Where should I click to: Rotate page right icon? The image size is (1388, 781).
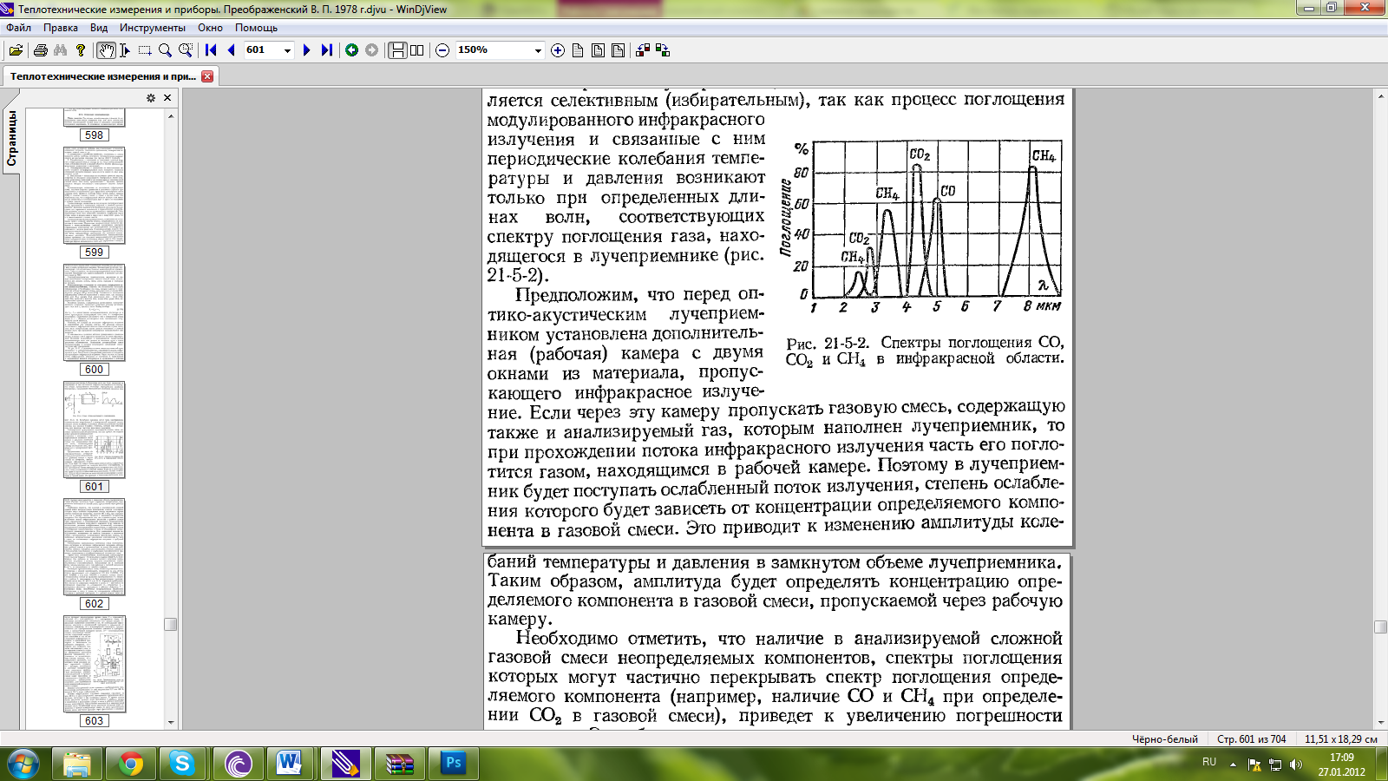coord(663,50)
